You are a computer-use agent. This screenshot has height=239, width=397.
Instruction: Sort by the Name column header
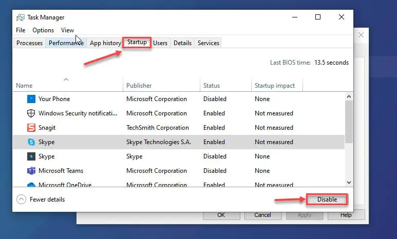click(x=68, y=86)
